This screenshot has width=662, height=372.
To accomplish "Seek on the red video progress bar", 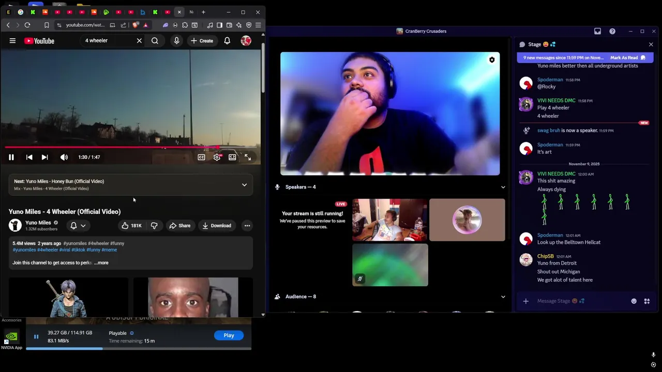I will click(131, 147).
